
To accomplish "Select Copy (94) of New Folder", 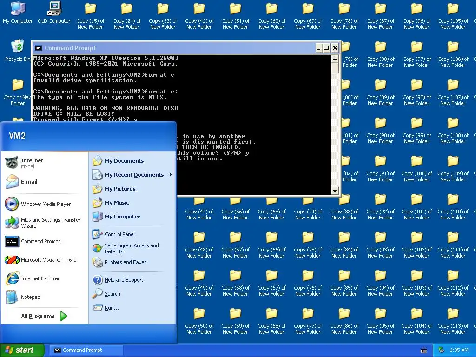I will point(380,283).
